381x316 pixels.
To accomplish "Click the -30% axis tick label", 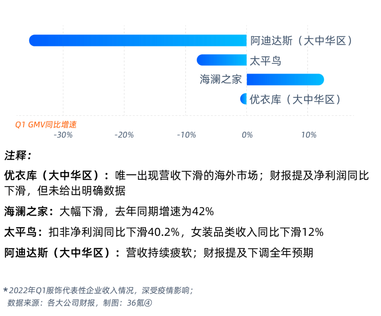I will tap(63, 135).
